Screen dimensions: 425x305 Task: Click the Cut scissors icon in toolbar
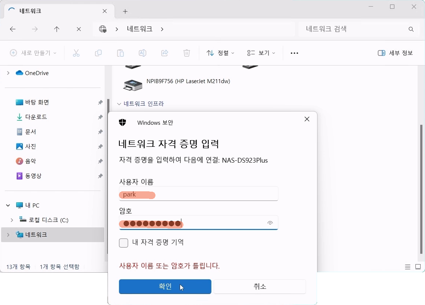point(76,53)
